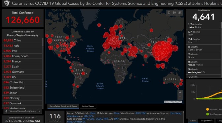
Task: Select 55 deaths Spain entry
Action: 203,56
